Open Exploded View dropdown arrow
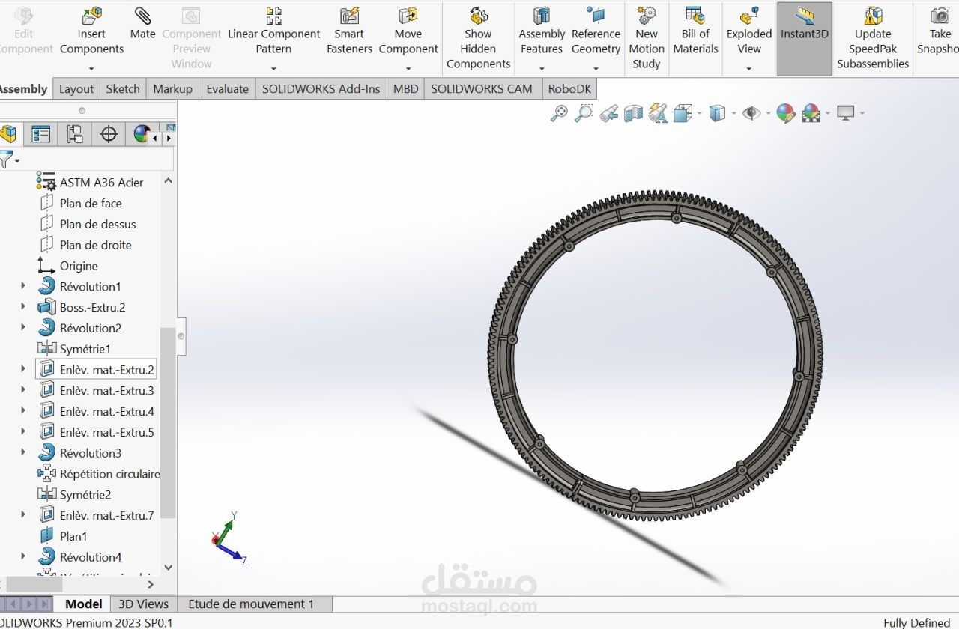This screenshot has width=959, height=629. (x=749, y=69)
